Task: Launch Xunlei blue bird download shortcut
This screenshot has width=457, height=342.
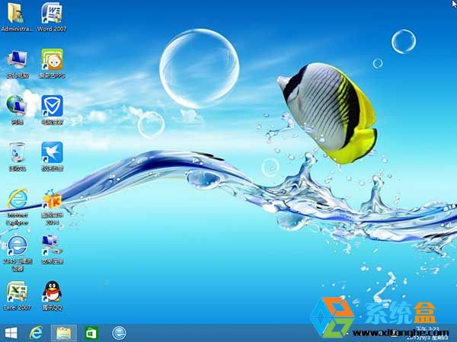Action: 51,152
